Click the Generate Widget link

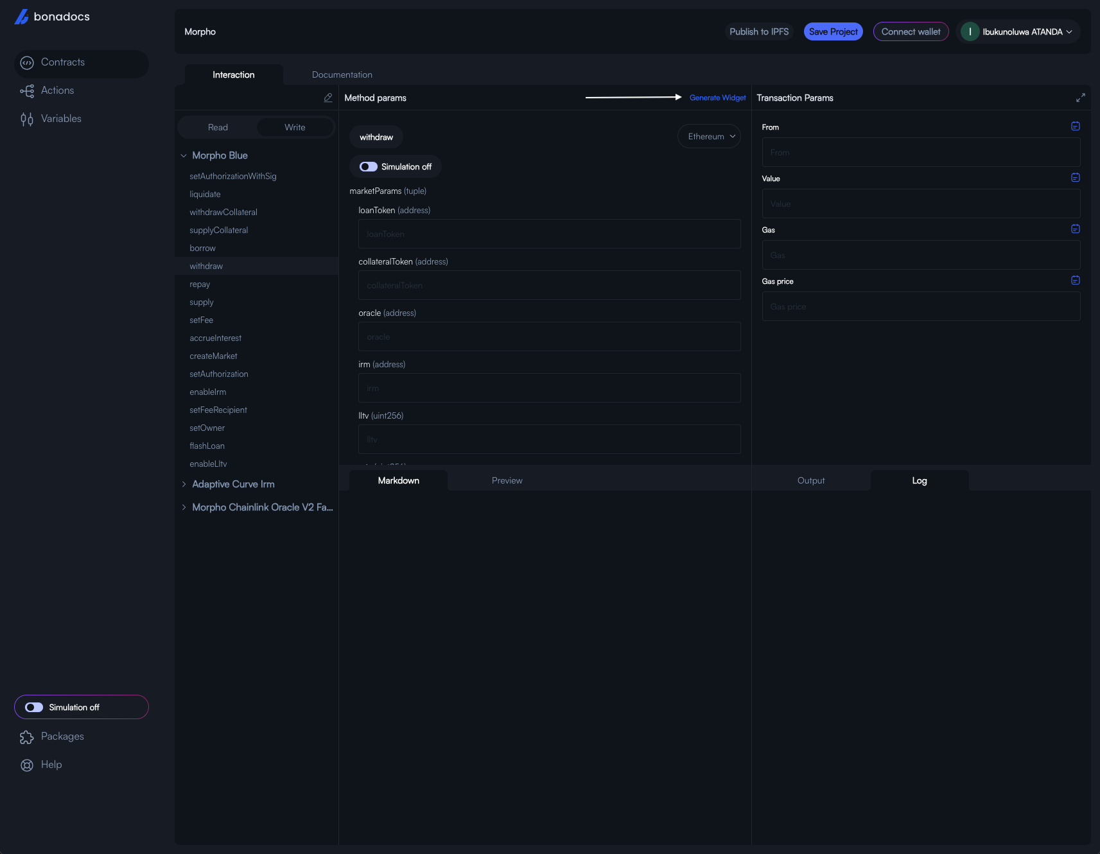click(x=718, y=98)
